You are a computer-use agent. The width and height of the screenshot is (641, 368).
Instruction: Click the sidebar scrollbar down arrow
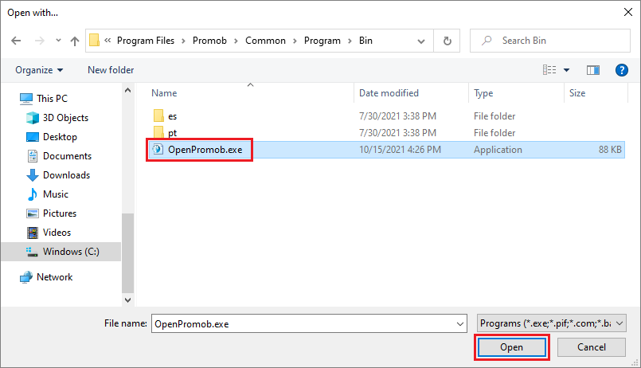point(127,300)
